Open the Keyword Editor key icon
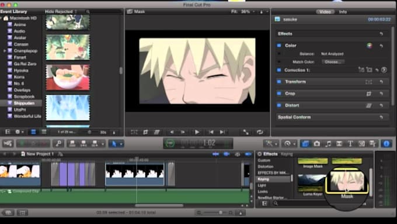397x224 pixels. 58,144
